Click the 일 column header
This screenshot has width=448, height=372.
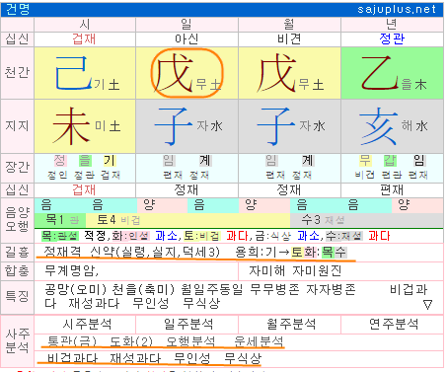point(187,24)
